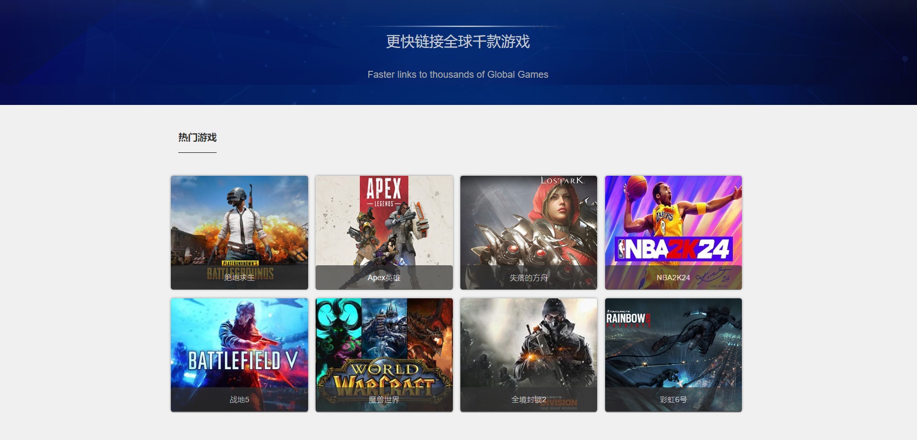Click the 魔兽世界 caption label
Image resolution: width=917 pixels, height=440 pixels.
384,400
